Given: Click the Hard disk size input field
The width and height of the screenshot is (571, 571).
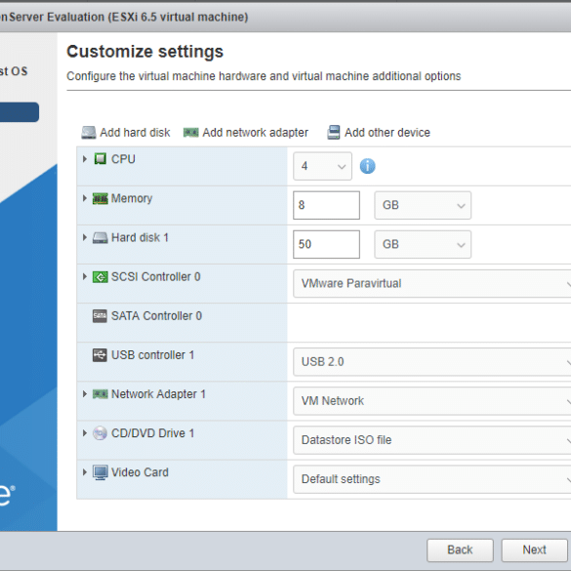Looking at the screenshot, I should click(x=326, y=244).
